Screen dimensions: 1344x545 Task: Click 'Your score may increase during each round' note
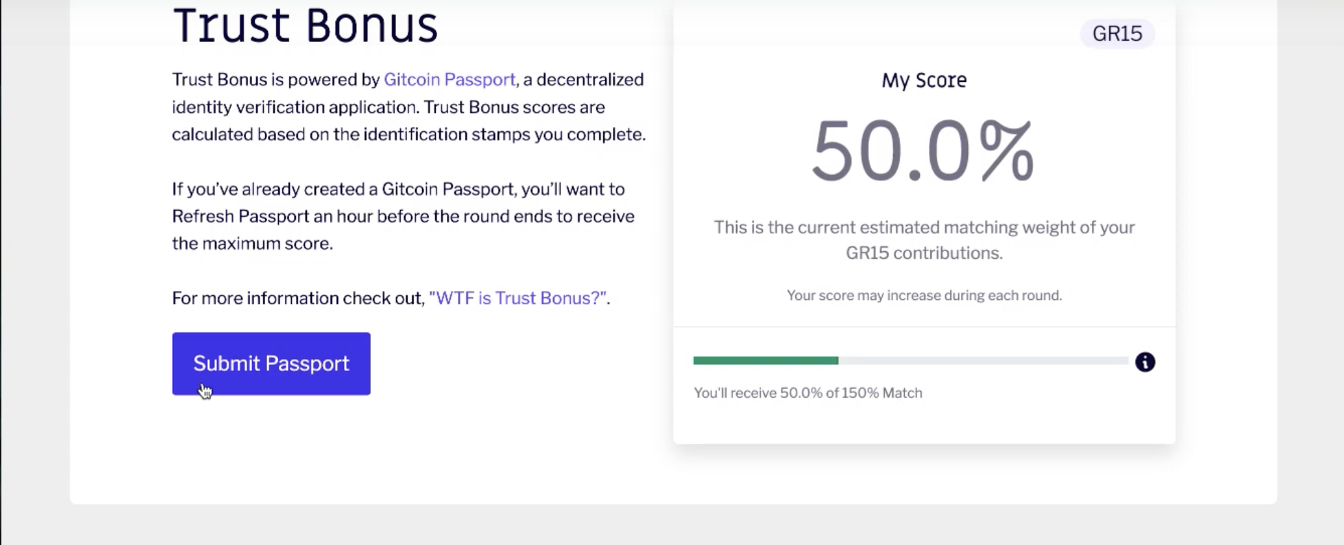pyautogui.click(x=924, y=295)
